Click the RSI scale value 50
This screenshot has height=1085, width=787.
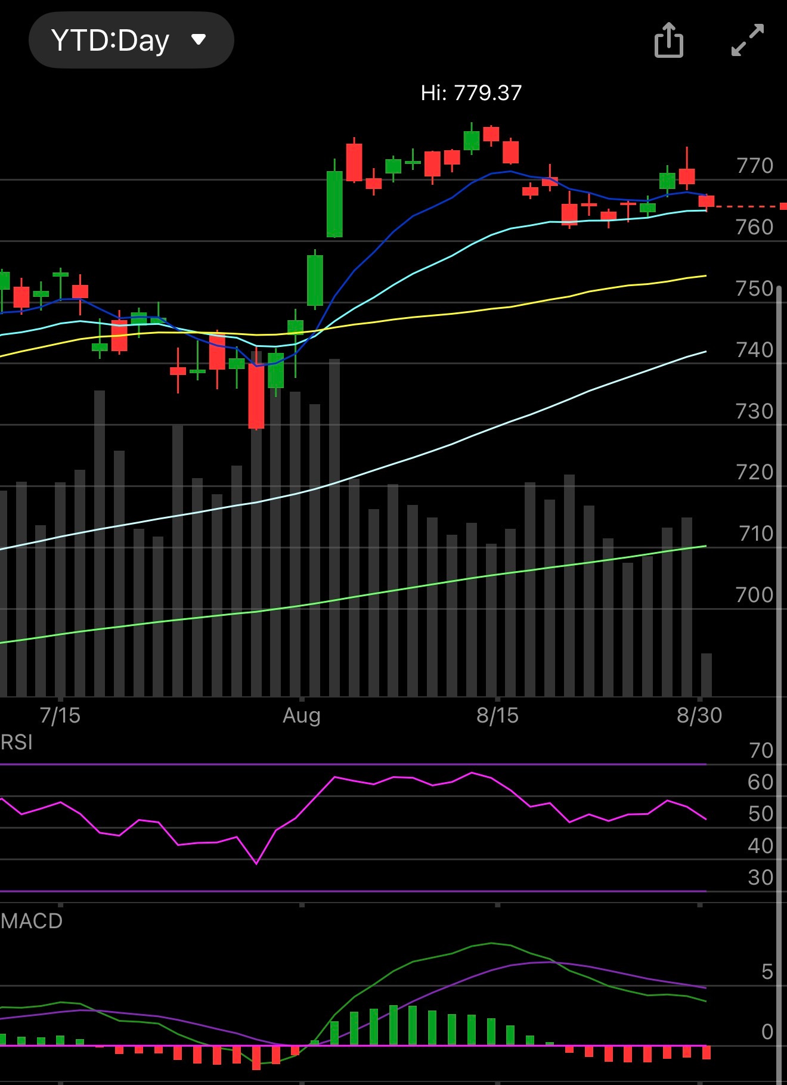(x=761, y=814)
